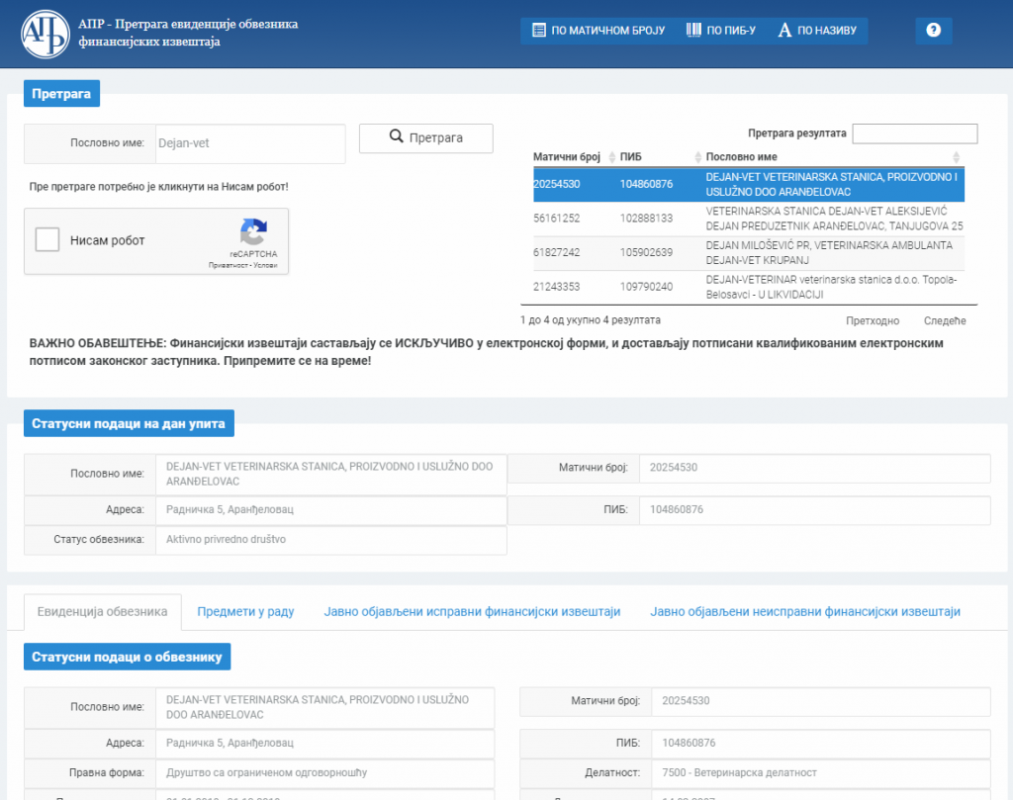The image size is (1013, 800).
Task: Switch to search by ПИБ
Action: tap(720, 31)
